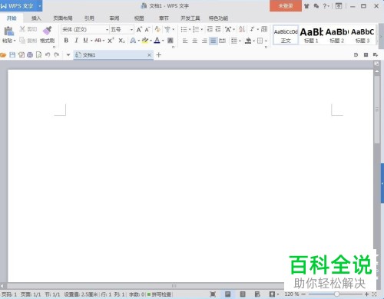Image resolution: width=384 pixels, height=299 pixels.
Task: Add new document tab with plus
Action: pos(158,54)
